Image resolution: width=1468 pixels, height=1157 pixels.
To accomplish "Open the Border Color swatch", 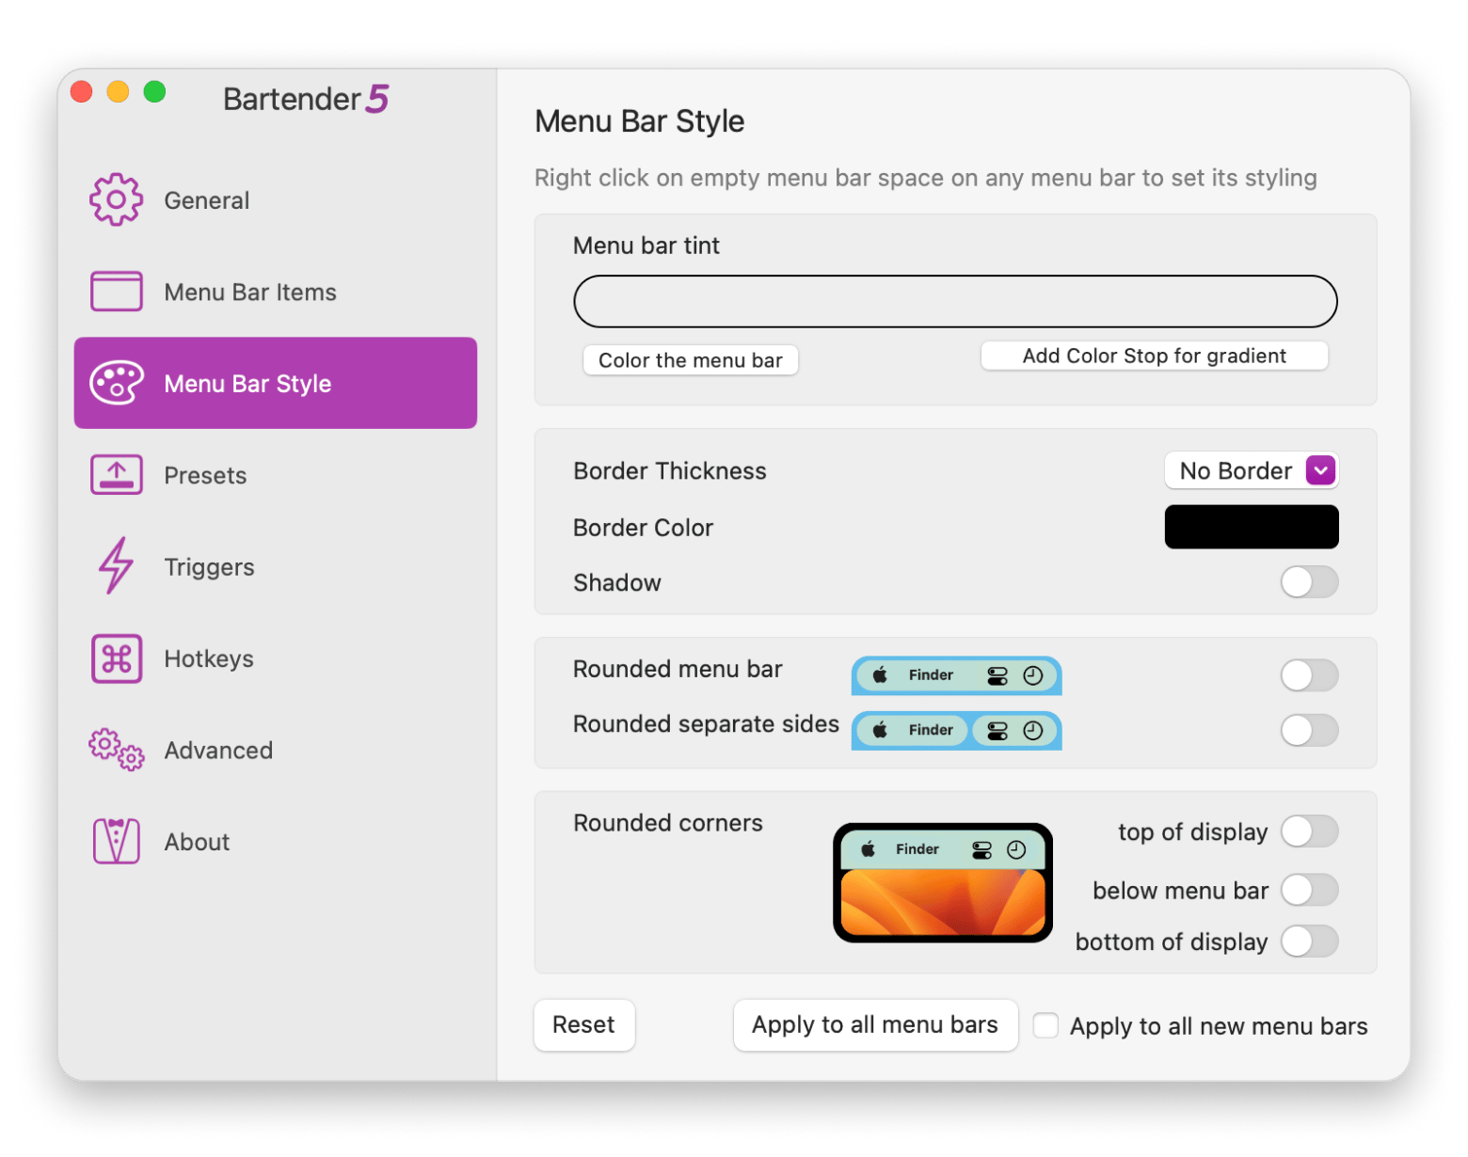I will tap(1252, 527).
